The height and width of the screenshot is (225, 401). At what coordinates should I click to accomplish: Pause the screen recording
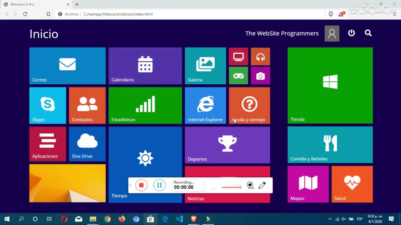click(159, 185)
